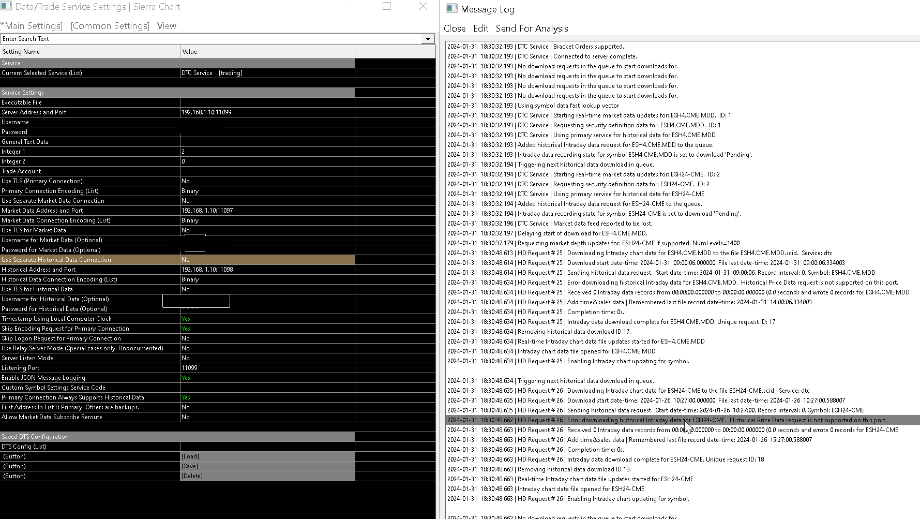Close the Data/Trade Service Settings window
Viewport: 920px width, 519px height.
423,6
